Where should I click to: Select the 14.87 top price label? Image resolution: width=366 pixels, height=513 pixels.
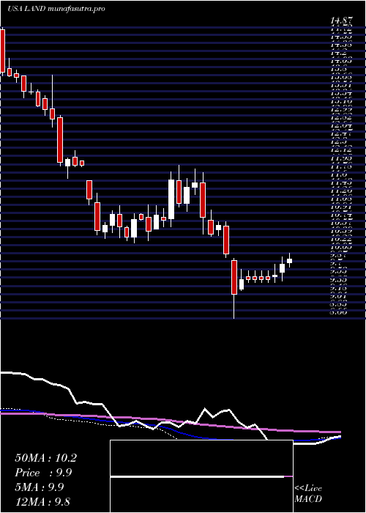(342, 21)
